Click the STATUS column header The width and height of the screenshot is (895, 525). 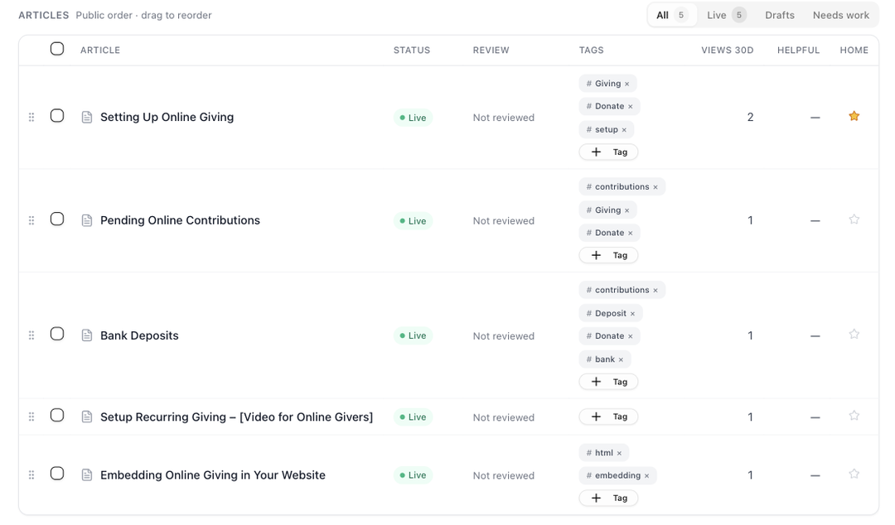point(412,51)
